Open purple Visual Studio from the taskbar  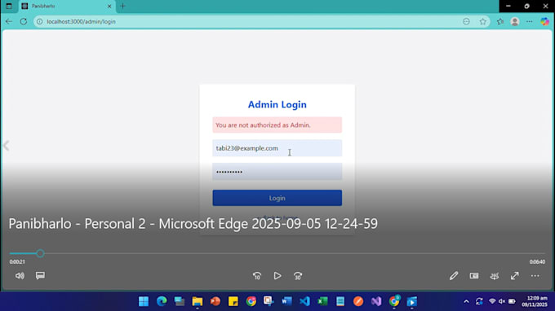[x=376, y=301]
